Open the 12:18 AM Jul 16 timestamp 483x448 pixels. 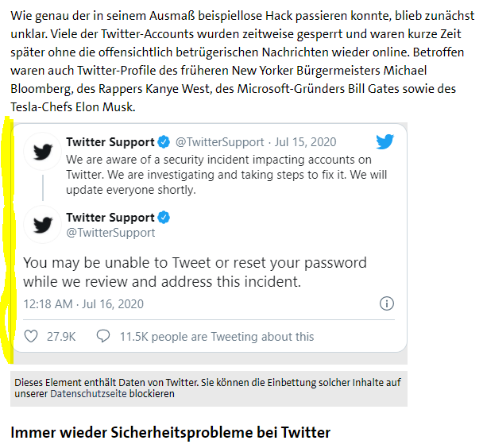coord(83,304)
